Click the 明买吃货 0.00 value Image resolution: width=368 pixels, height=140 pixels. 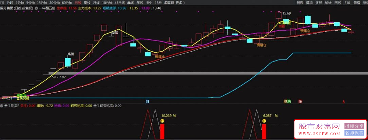(81, 106)
